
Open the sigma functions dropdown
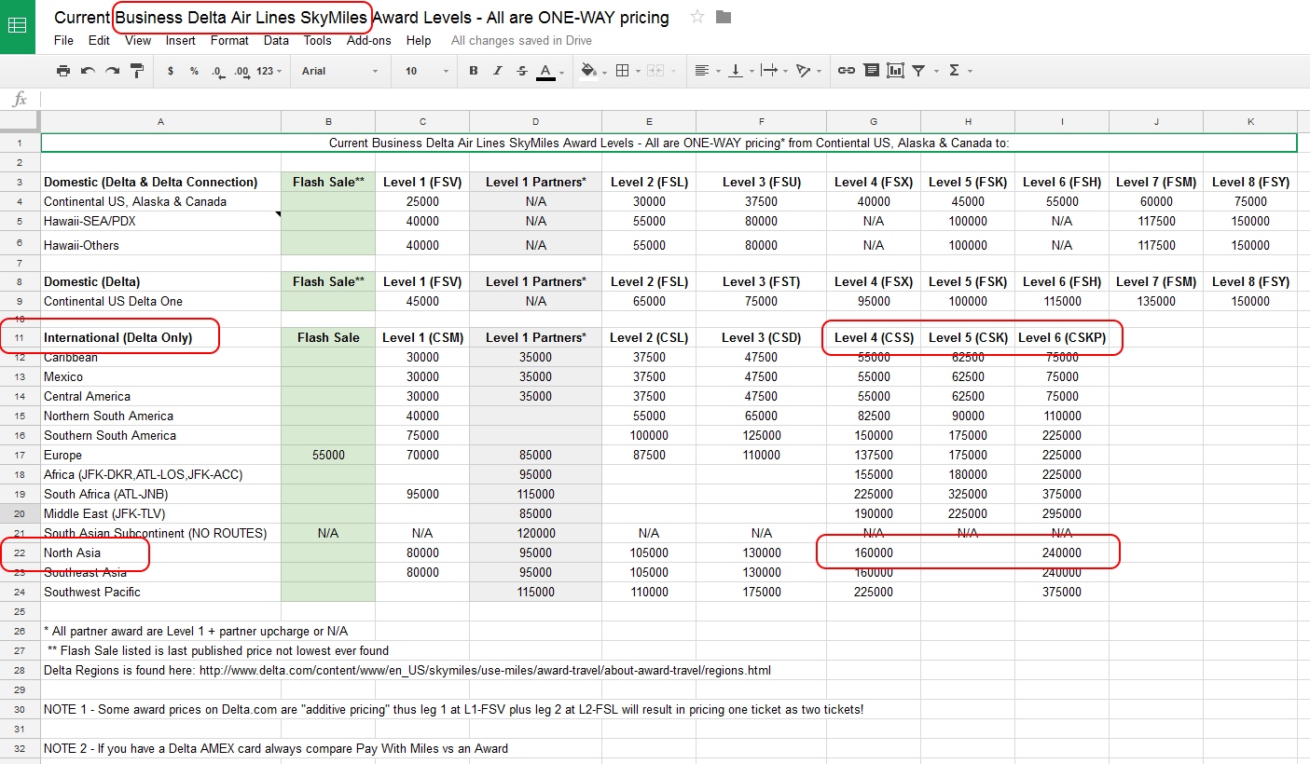click(x=959, y=71)
